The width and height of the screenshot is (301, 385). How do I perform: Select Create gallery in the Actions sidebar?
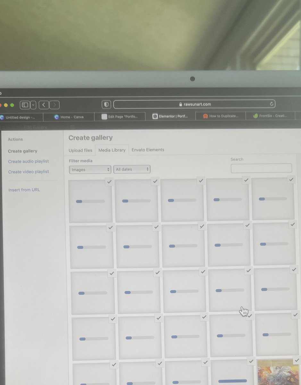(23, 151)
